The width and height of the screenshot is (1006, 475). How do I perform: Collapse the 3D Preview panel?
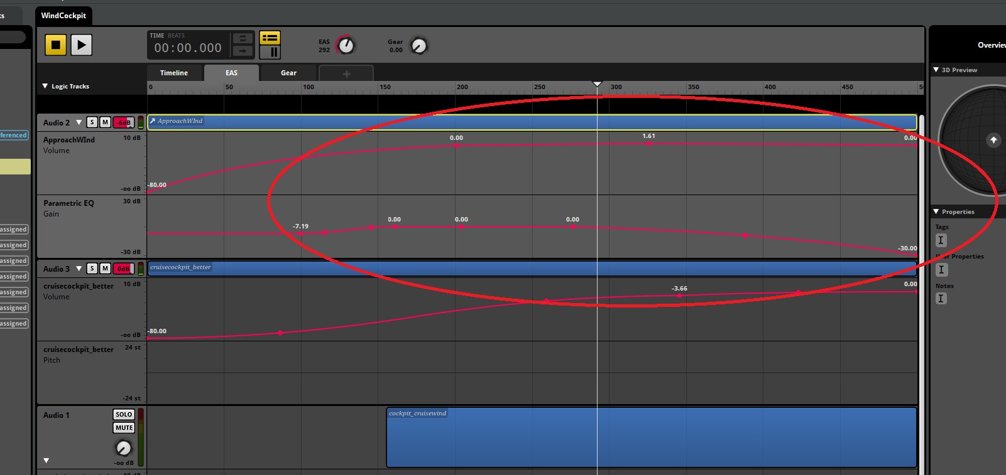(x=936, y=70)
